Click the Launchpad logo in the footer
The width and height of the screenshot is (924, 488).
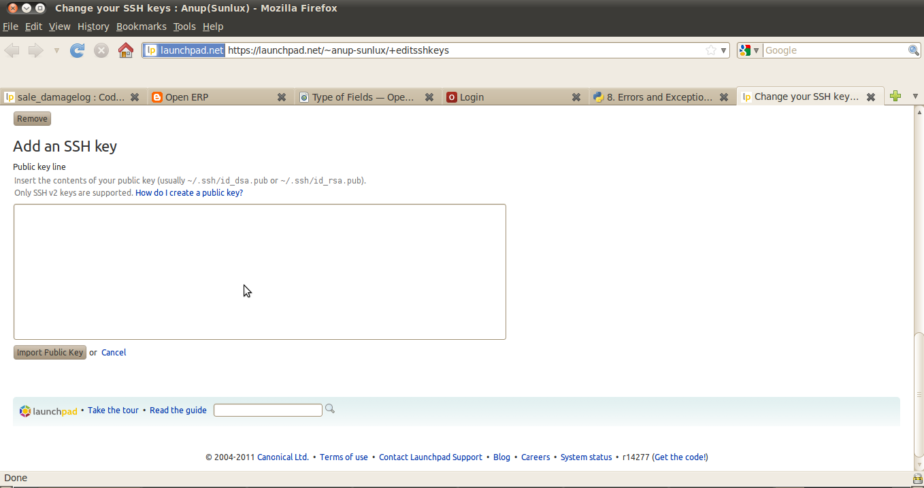pos(48,410)
